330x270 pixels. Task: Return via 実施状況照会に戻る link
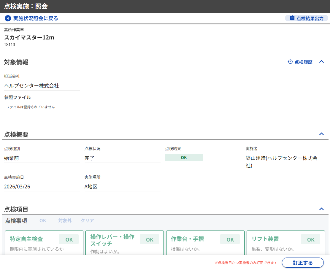pos(35,18)
